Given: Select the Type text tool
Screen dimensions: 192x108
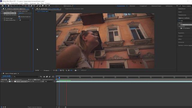Looking at the screenshot, I should 34,6.
